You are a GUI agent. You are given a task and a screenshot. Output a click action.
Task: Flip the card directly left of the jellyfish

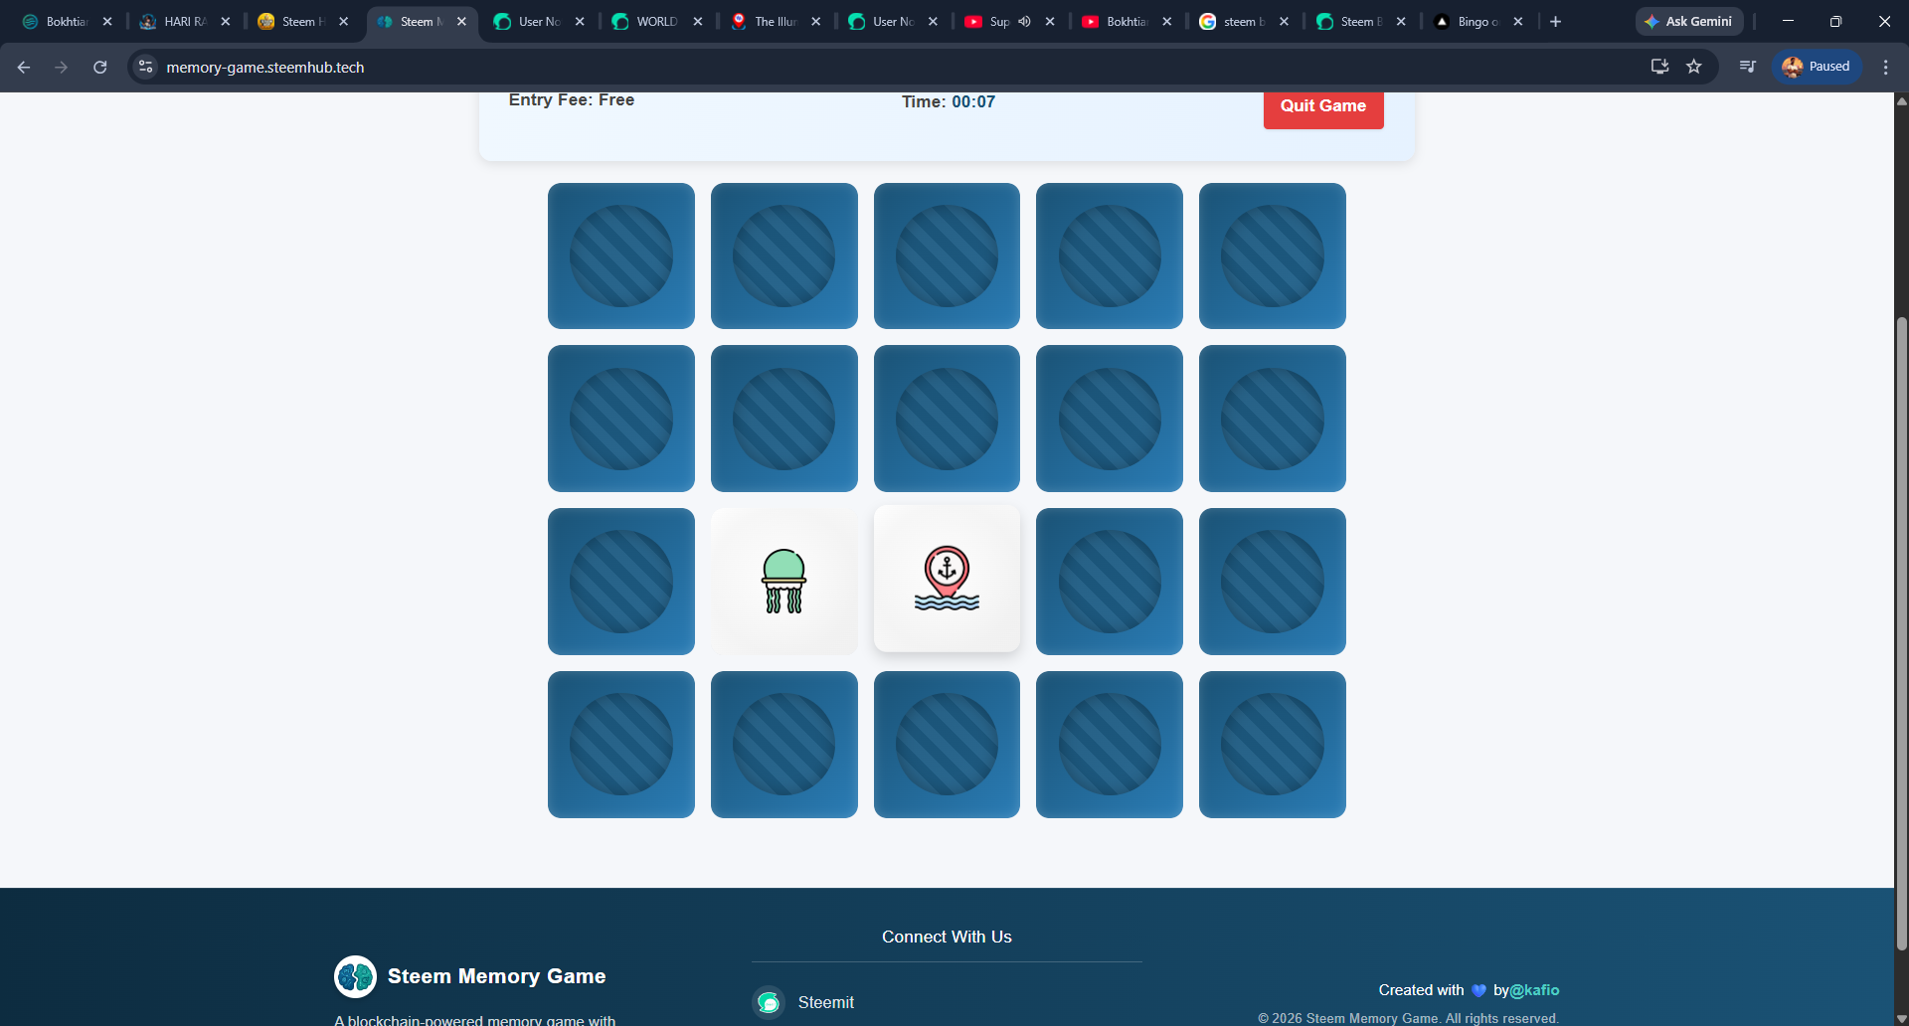[621, 582]
